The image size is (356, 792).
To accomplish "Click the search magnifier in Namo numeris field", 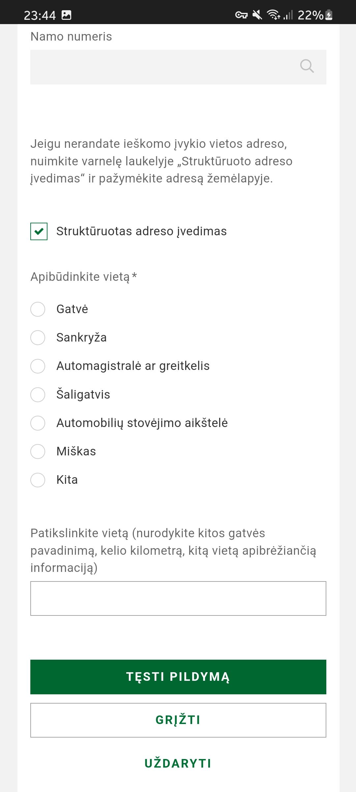I will point(307,66).
